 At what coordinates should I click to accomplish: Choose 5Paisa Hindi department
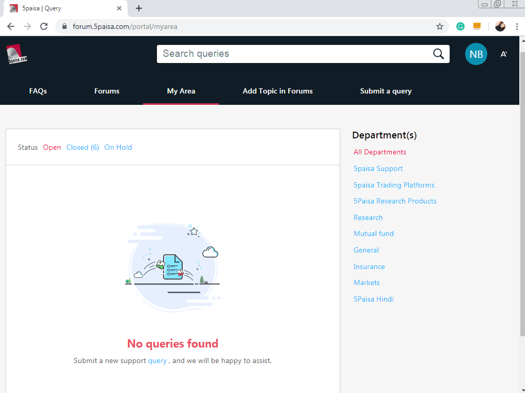coord(374,299)
